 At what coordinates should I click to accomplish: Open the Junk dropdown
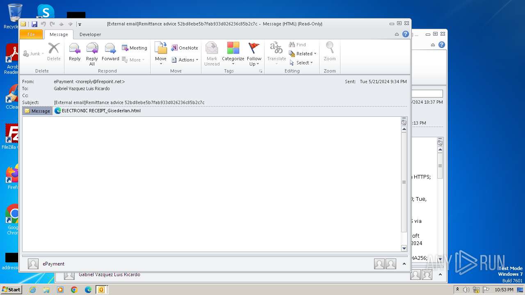[33, 54]
